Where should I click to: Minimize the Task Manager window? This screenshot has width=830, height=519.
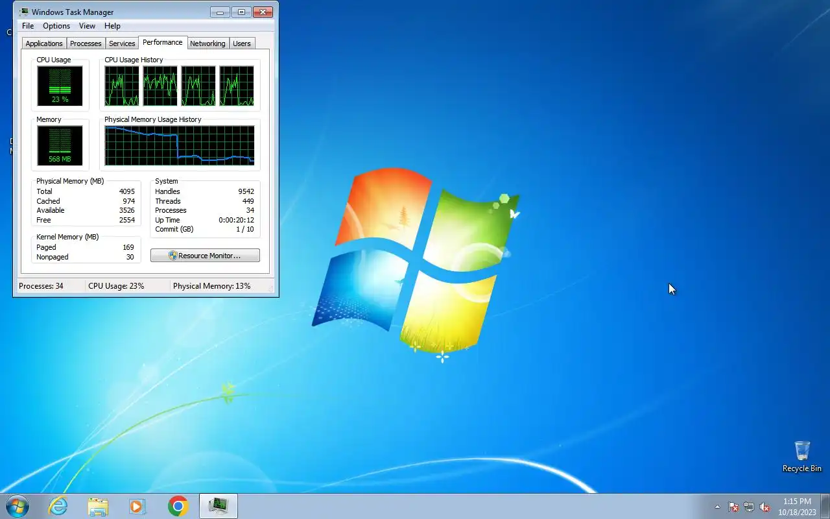(220, 12)
